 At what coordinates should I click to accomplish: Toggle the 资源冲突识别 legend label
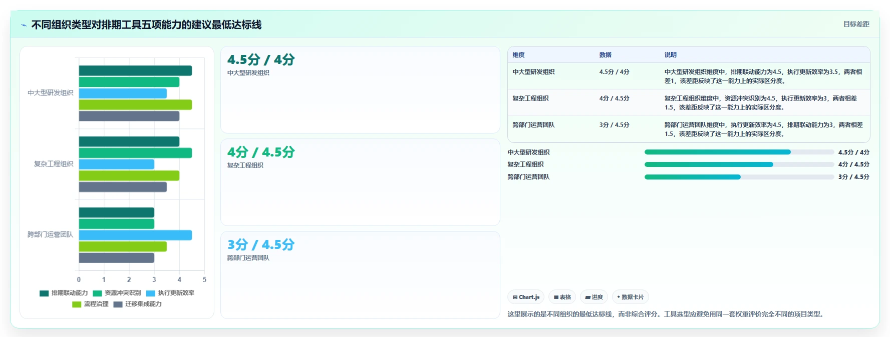click(123, 293)
